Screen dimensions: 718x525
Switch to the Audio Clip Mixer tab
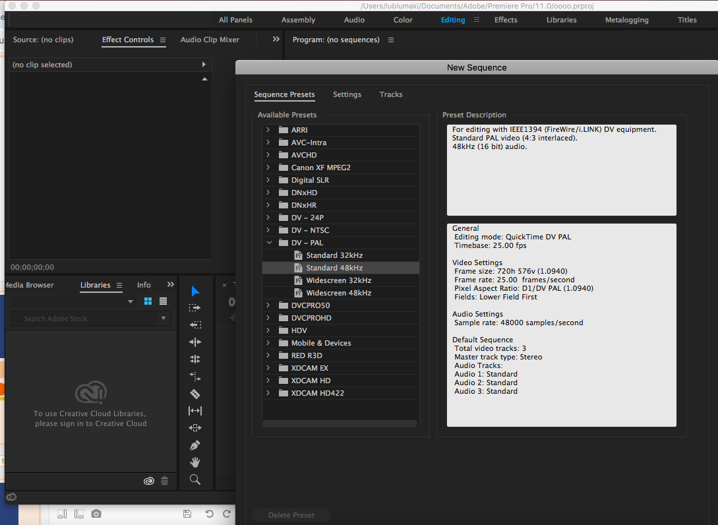tap(210, 40)
